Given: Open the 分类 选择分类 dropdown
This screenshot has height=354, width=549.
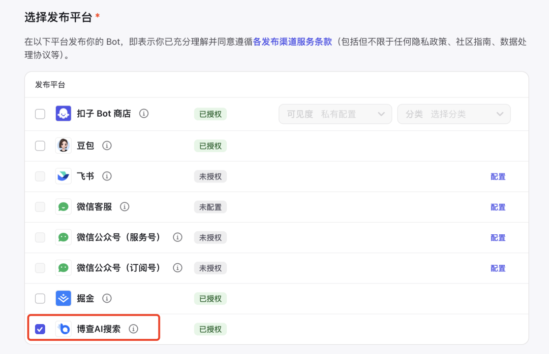Looking at the screenshot, I should click(454, 114).
